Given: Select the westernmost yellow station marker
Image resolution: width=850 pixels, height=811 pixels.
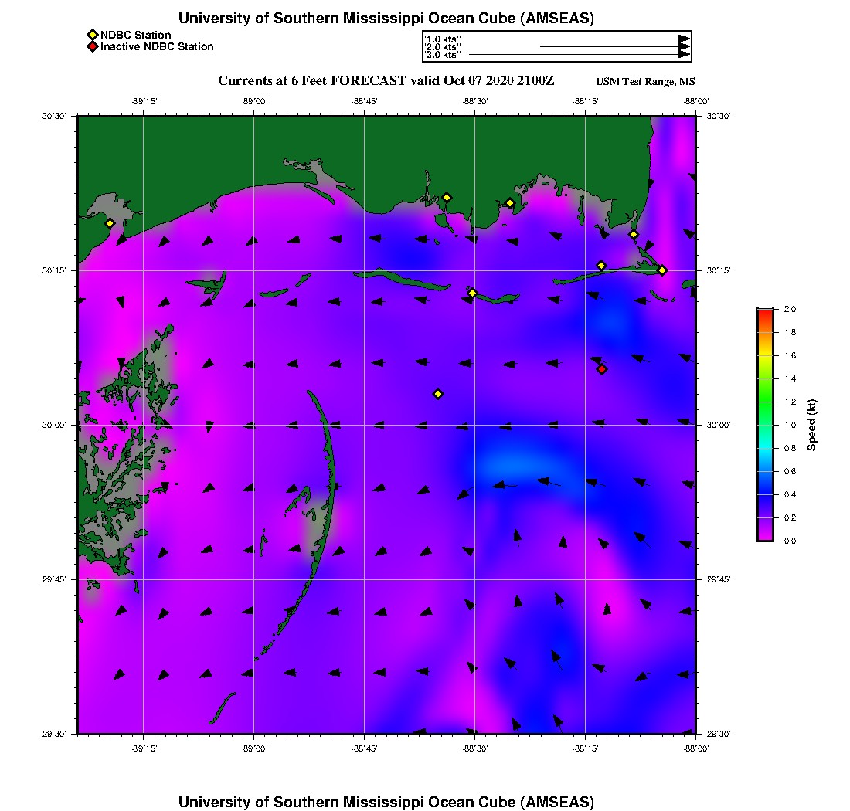Looking at the screenshot, I should [x=110, y=223].
